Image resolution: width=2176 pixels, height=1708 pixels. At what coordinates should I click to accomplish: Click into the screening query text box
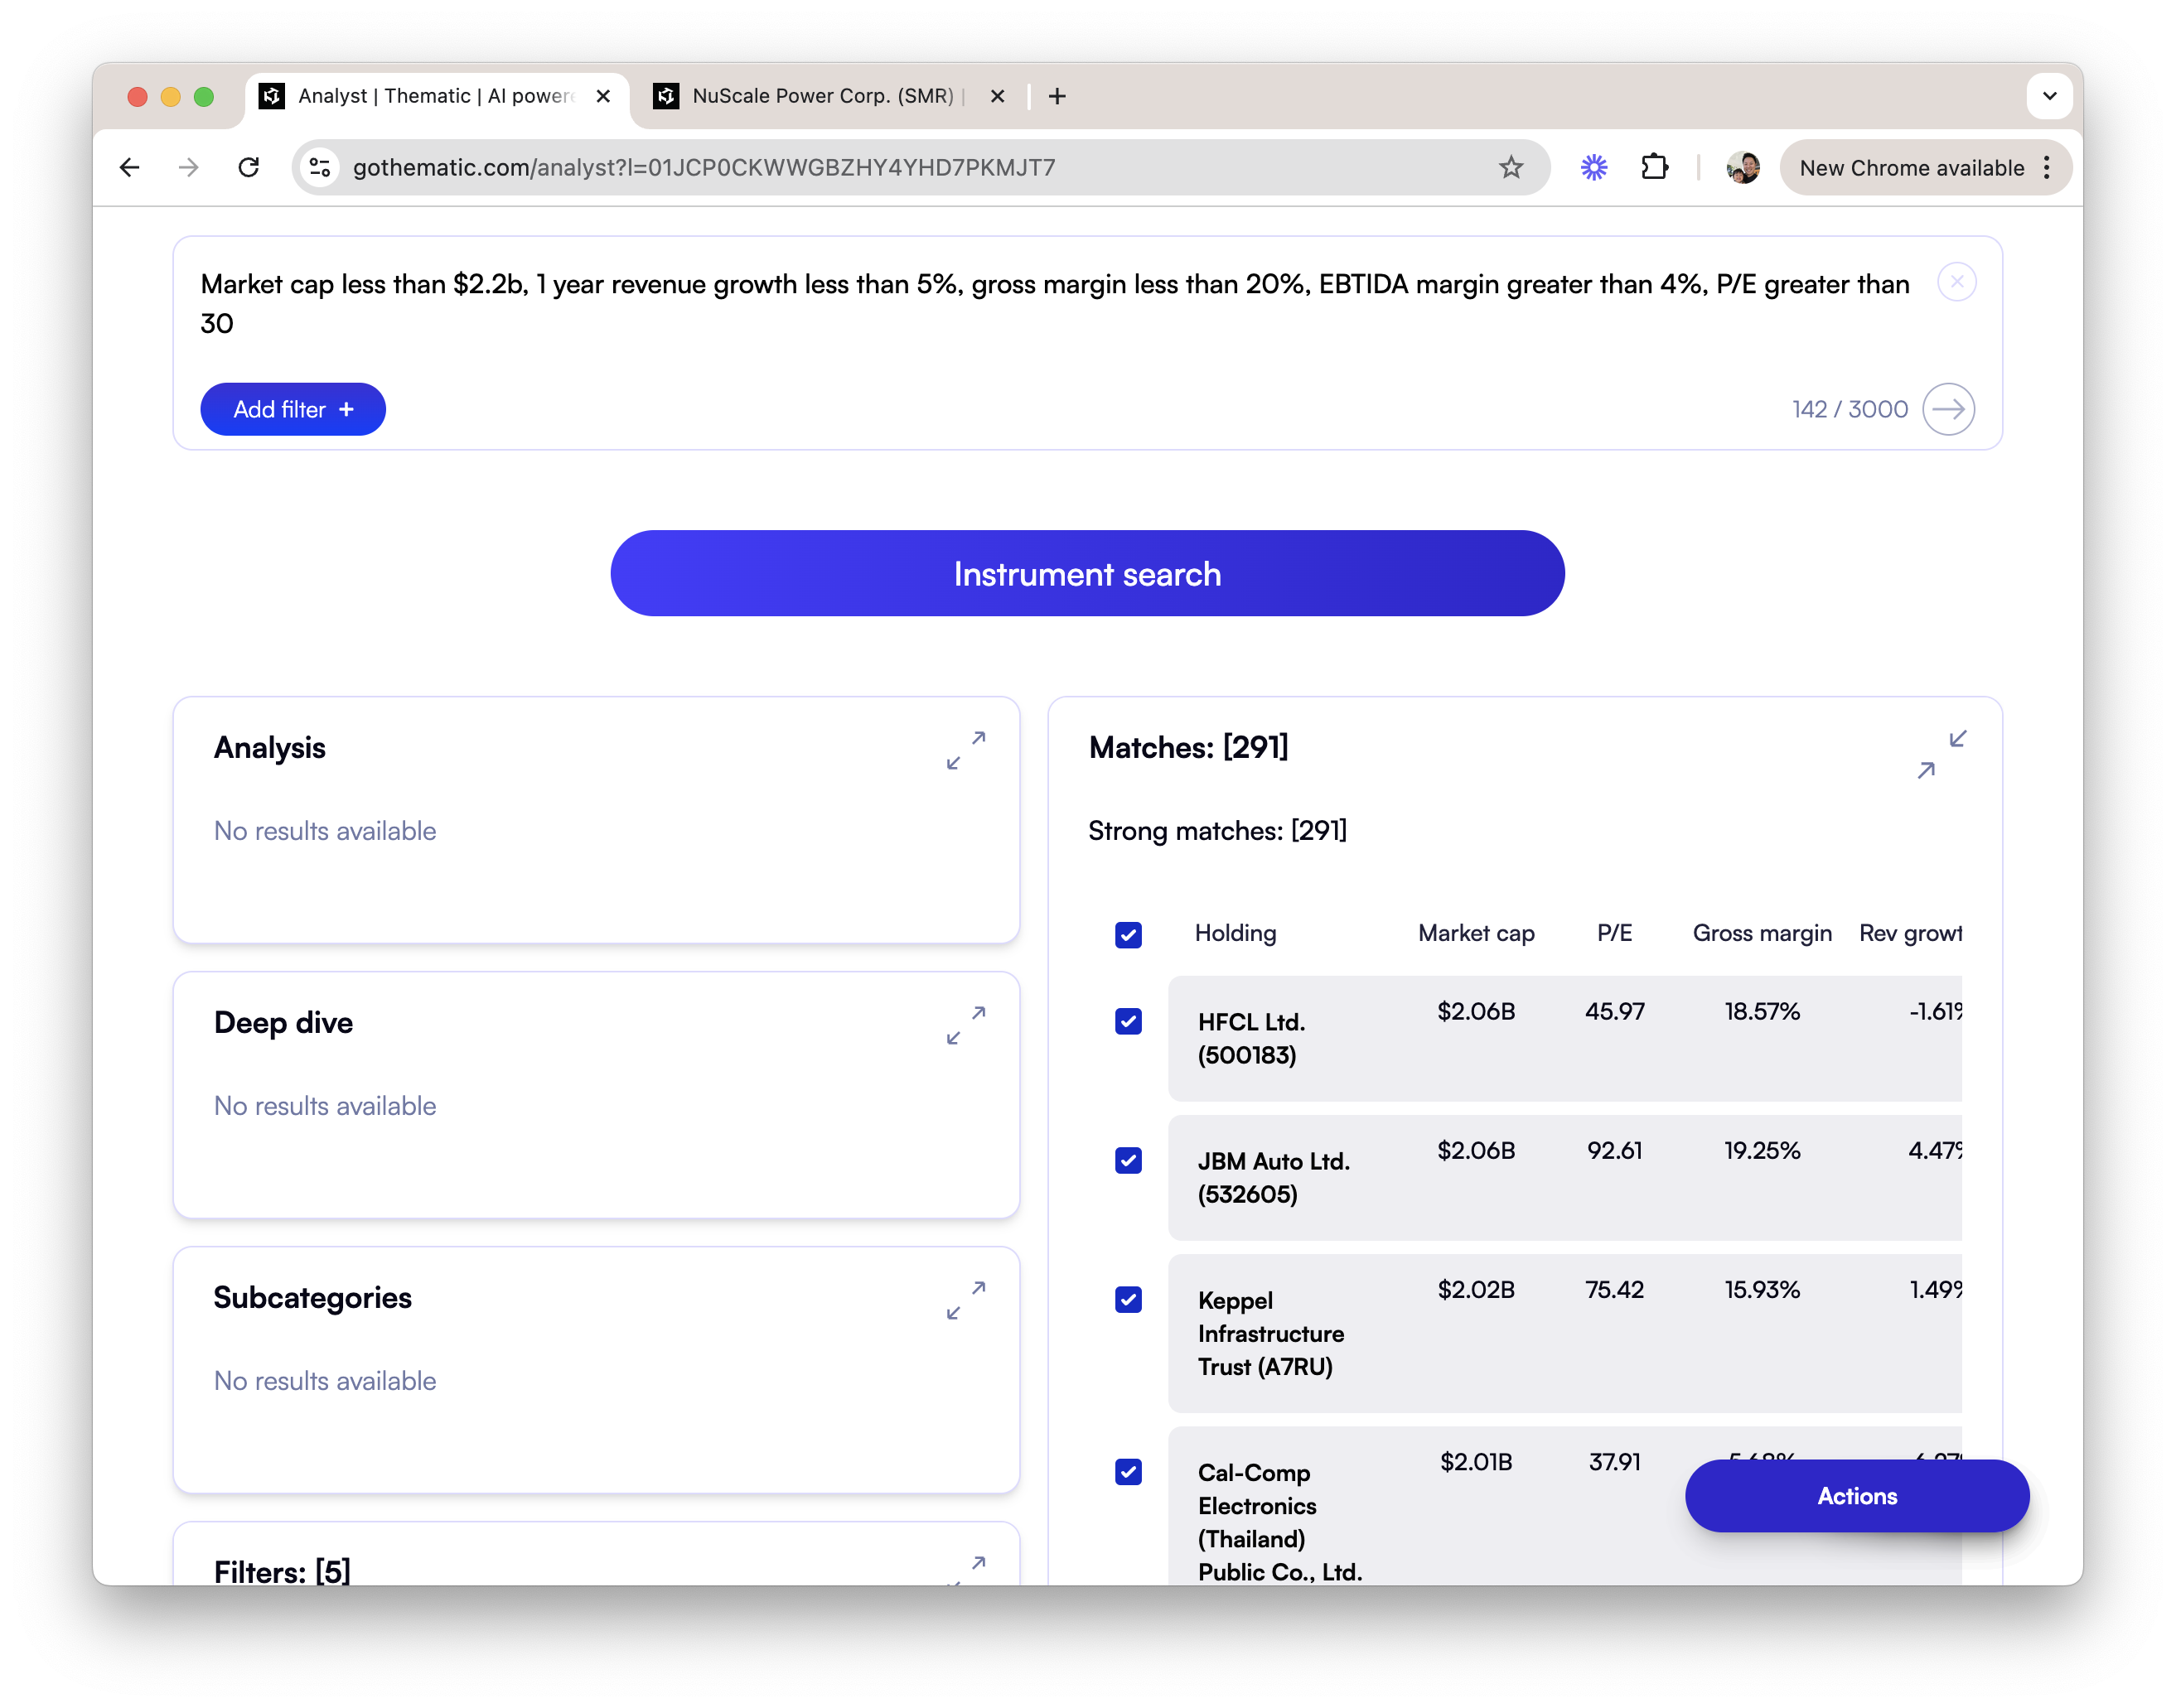tap(1055, 304)
